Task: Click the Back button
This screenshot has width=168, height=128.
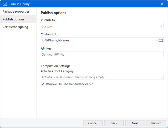Action: tap(114, 123)
